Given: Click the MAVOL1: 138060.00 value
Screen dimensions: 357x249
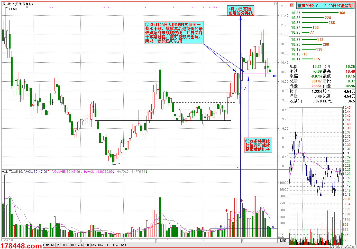Looking at the screenshot, I should point(98,172).
